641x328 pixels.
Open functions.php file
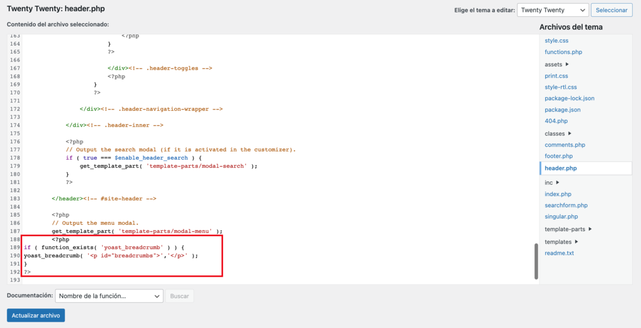click(x=563, y=53)
